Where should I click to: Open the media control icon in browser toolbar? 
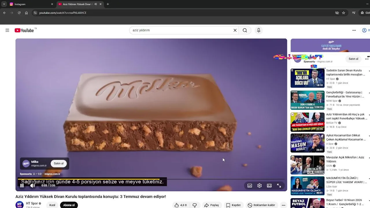click(354, 13)
